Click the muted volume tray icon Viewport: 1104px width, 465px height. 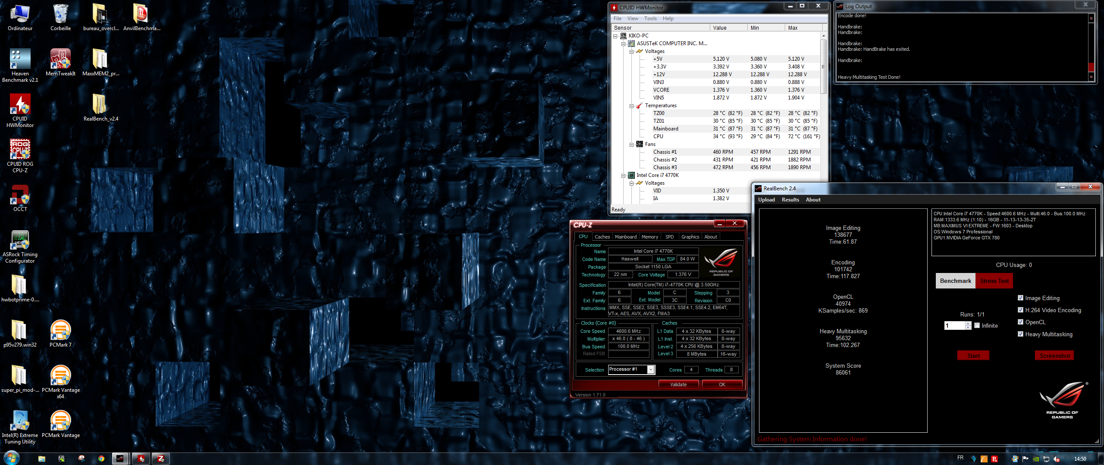click(x=1056, y=459)
